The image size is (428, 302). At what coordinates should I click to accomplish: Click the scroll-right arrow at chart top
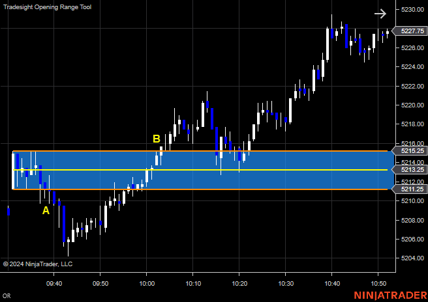click(380, 14)
